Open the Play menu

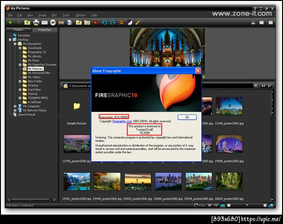click(54, 16)
